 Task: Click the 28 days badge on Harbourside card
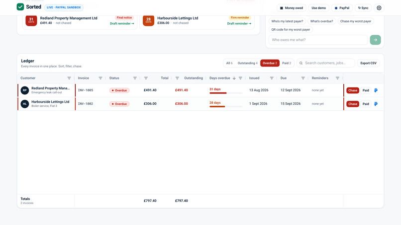tap(148, 20)
